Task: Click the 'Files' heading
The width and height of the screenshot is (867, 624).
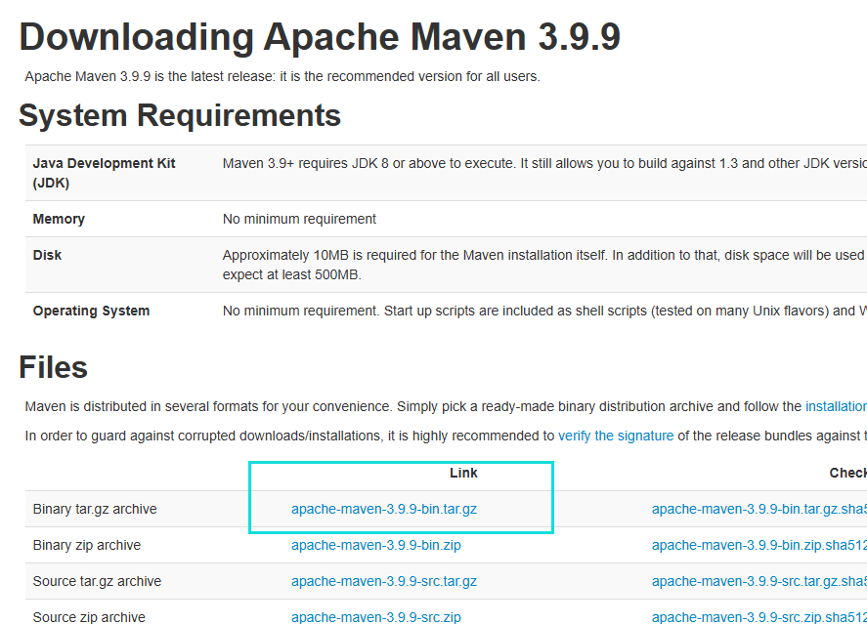Action: [x=53, y=367]
